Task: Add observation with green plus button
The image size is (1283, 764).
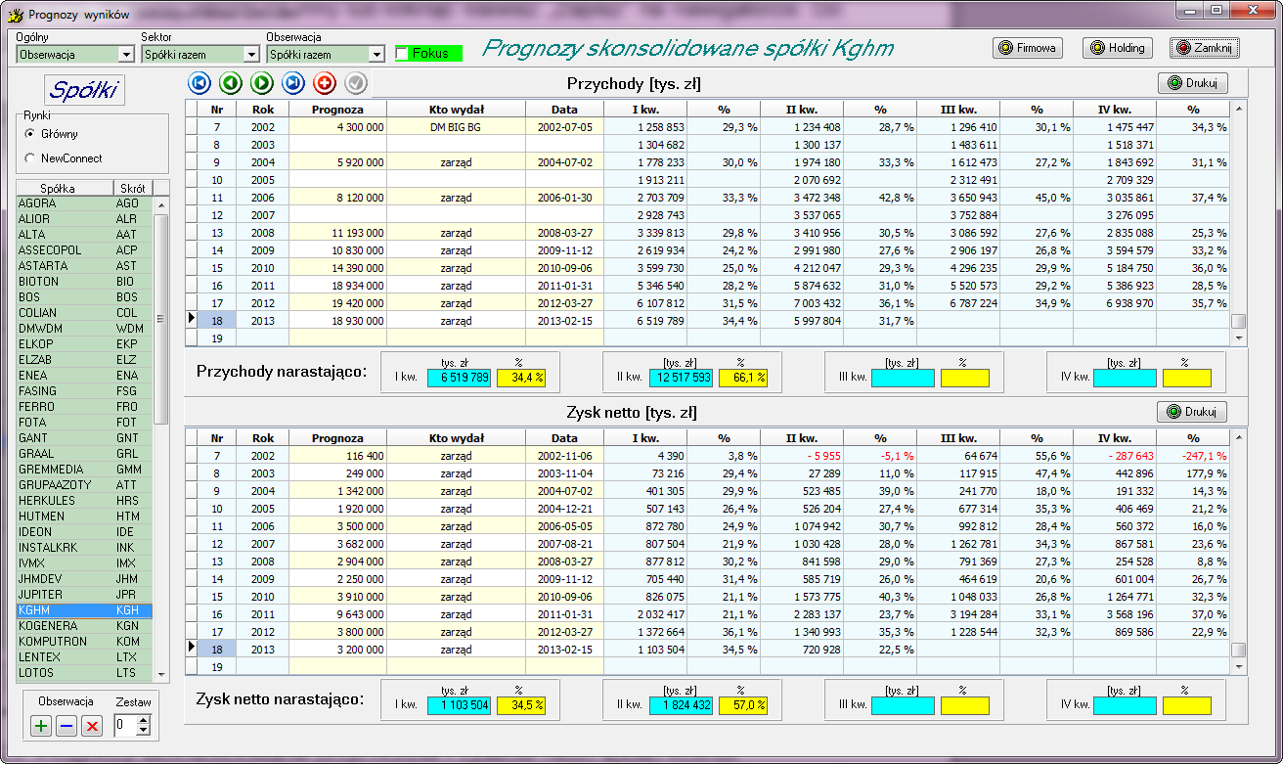Action: point(41,725)
